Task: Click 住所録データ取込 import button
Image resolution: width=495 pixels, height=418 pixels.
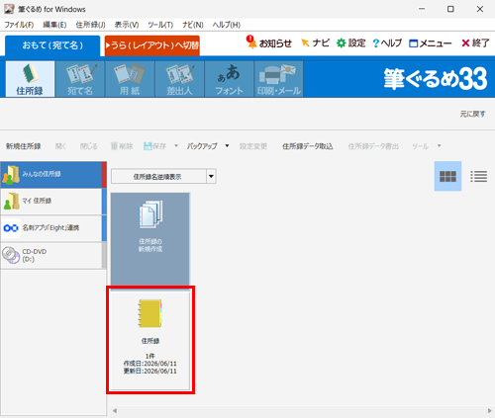Action: [307, 146]
